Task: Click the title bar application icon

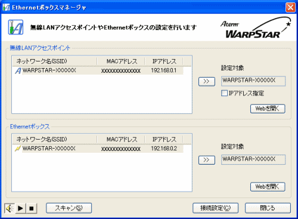Action: coord(6,7)
